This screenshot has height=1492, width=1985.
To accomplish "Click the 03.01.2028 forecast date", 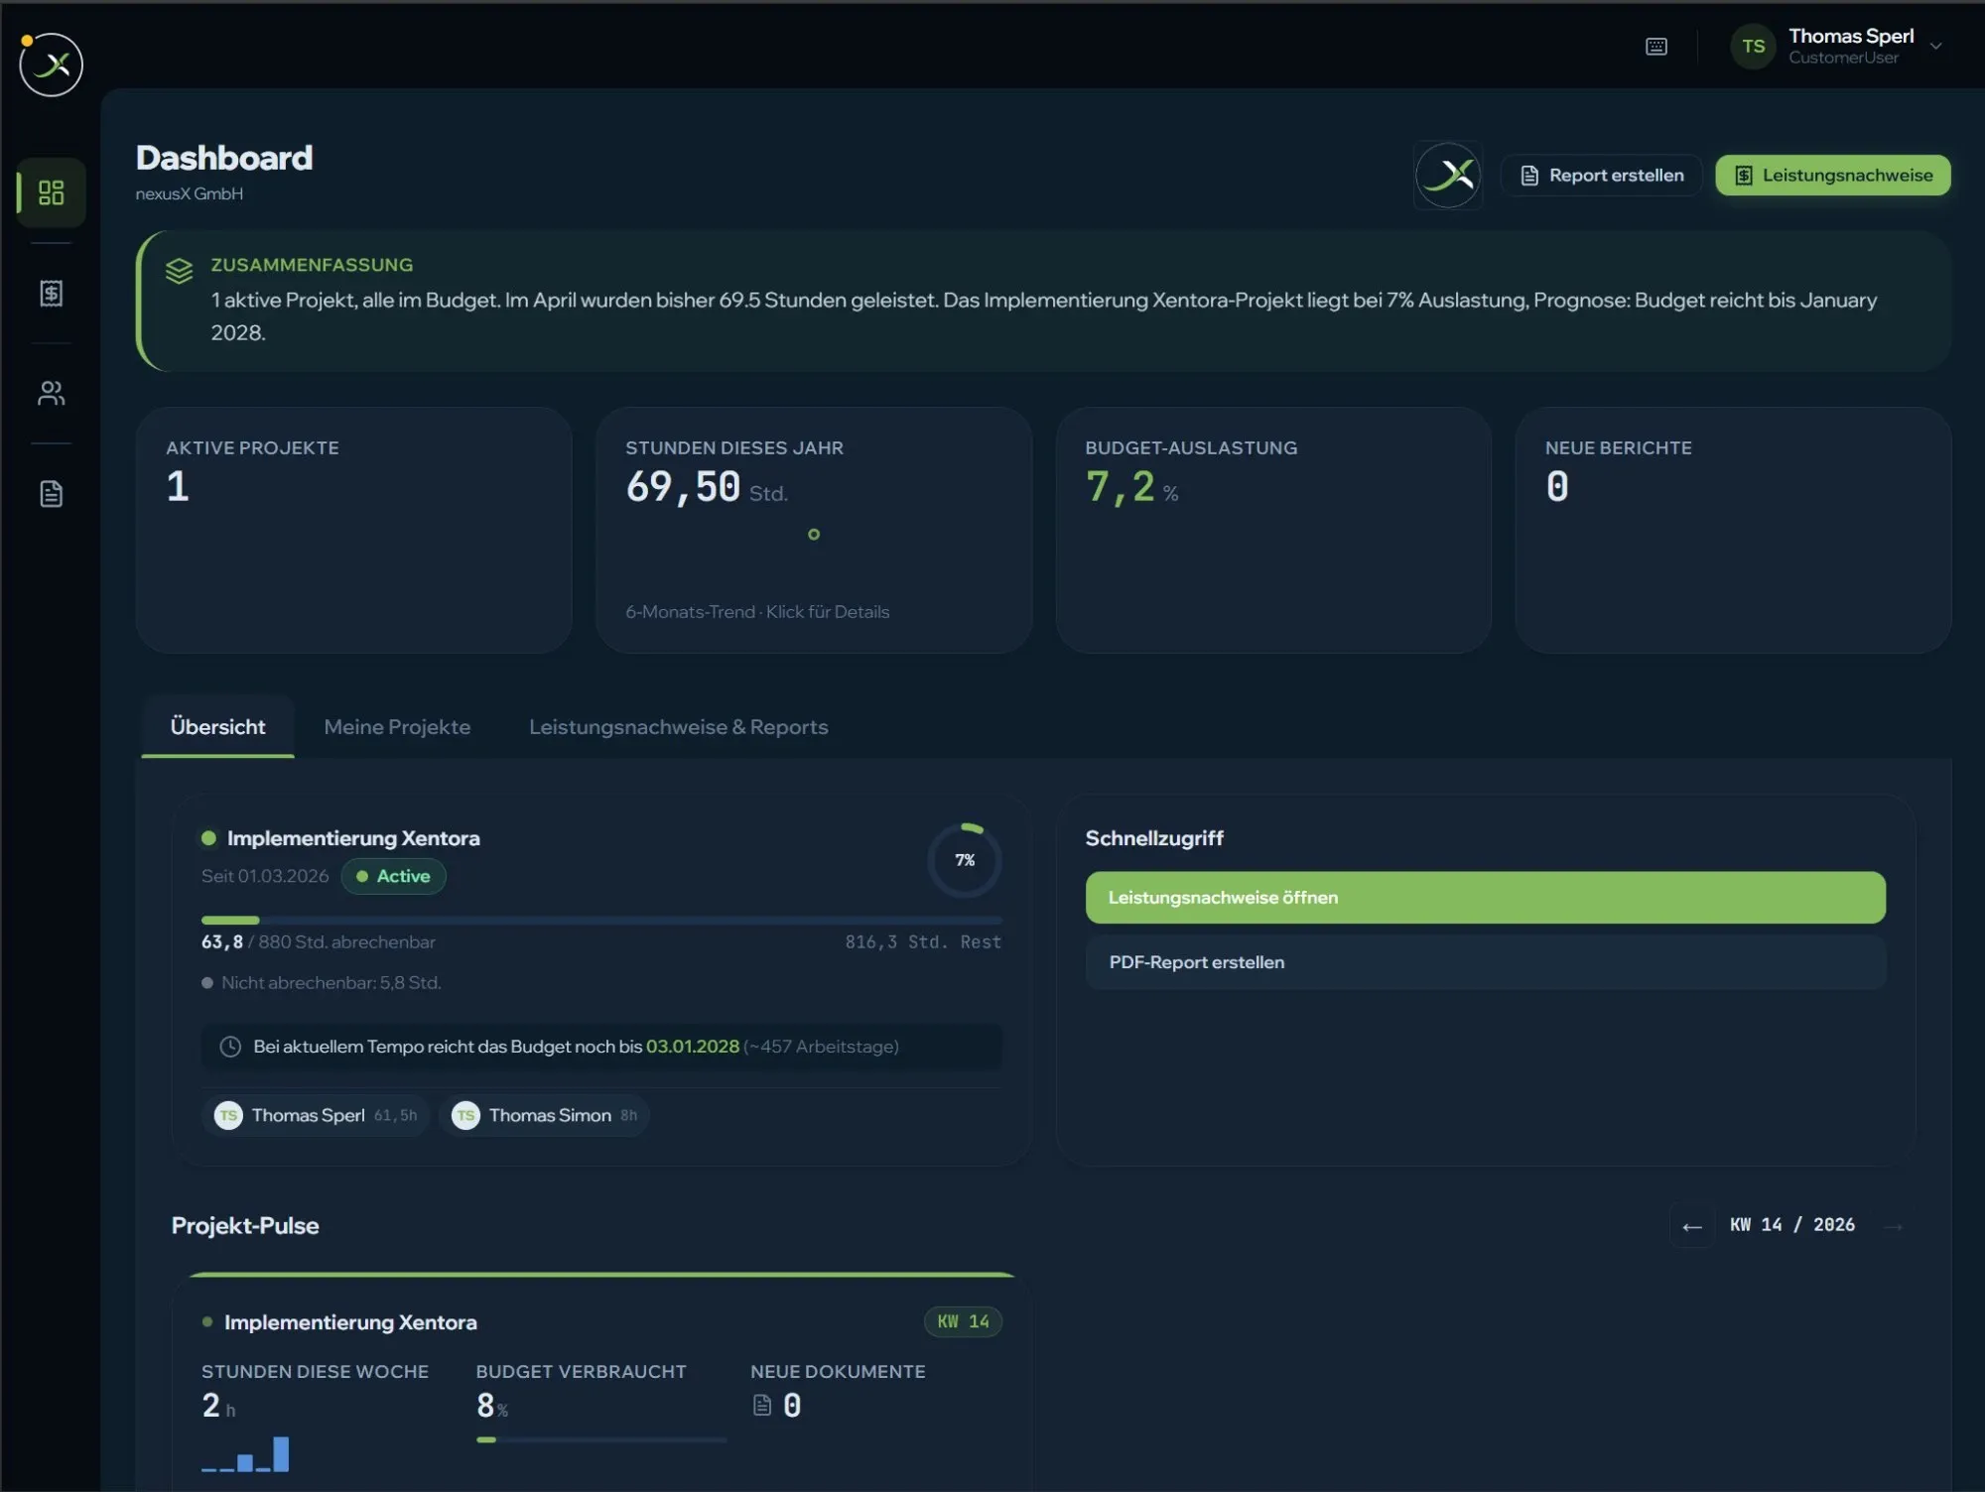I will [x=693, y=1047].
